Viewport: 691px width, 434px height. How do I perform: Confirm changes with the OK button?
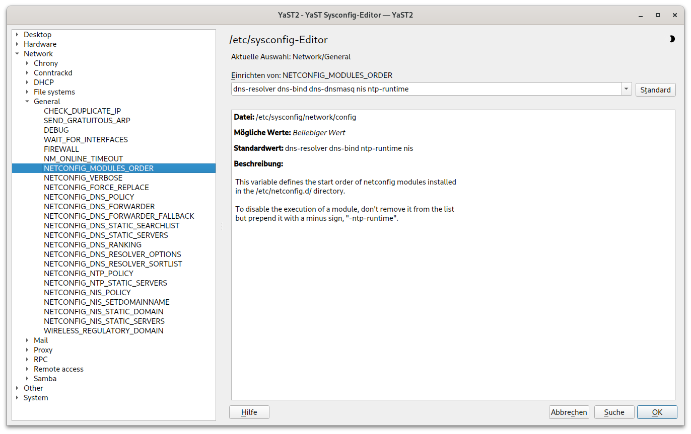click(x=657, y=412)
